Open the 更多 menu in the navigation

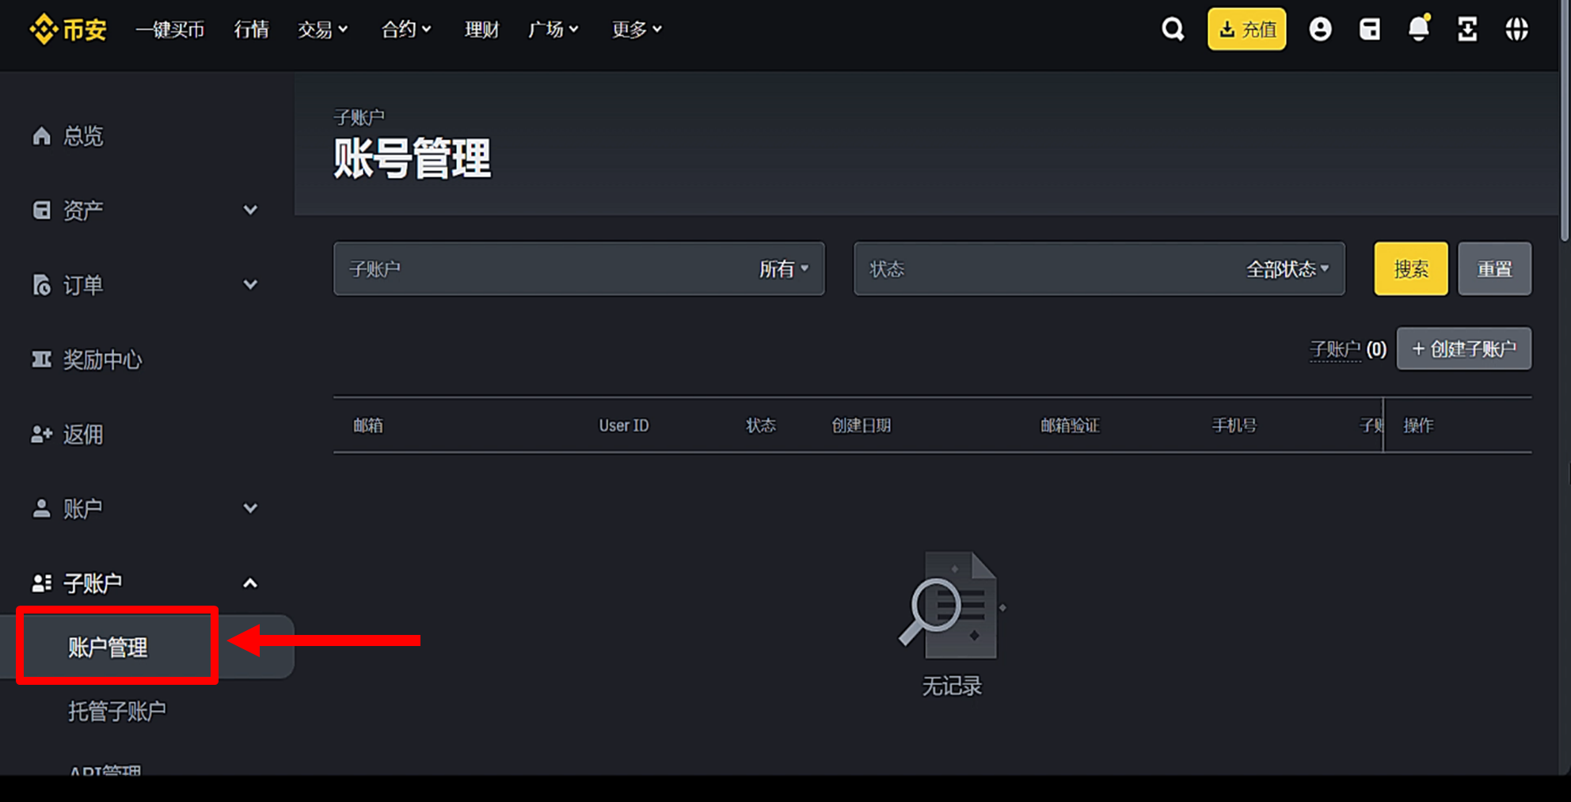click(635, 29)
